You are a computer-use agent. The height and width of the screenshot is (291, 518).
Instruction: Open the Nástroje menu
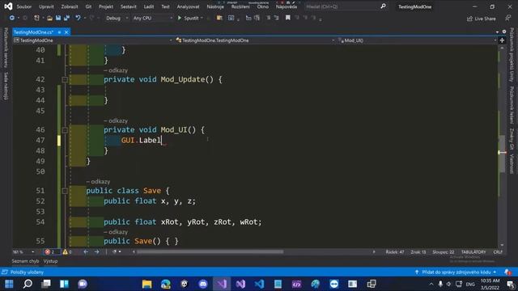pos(215,6)
